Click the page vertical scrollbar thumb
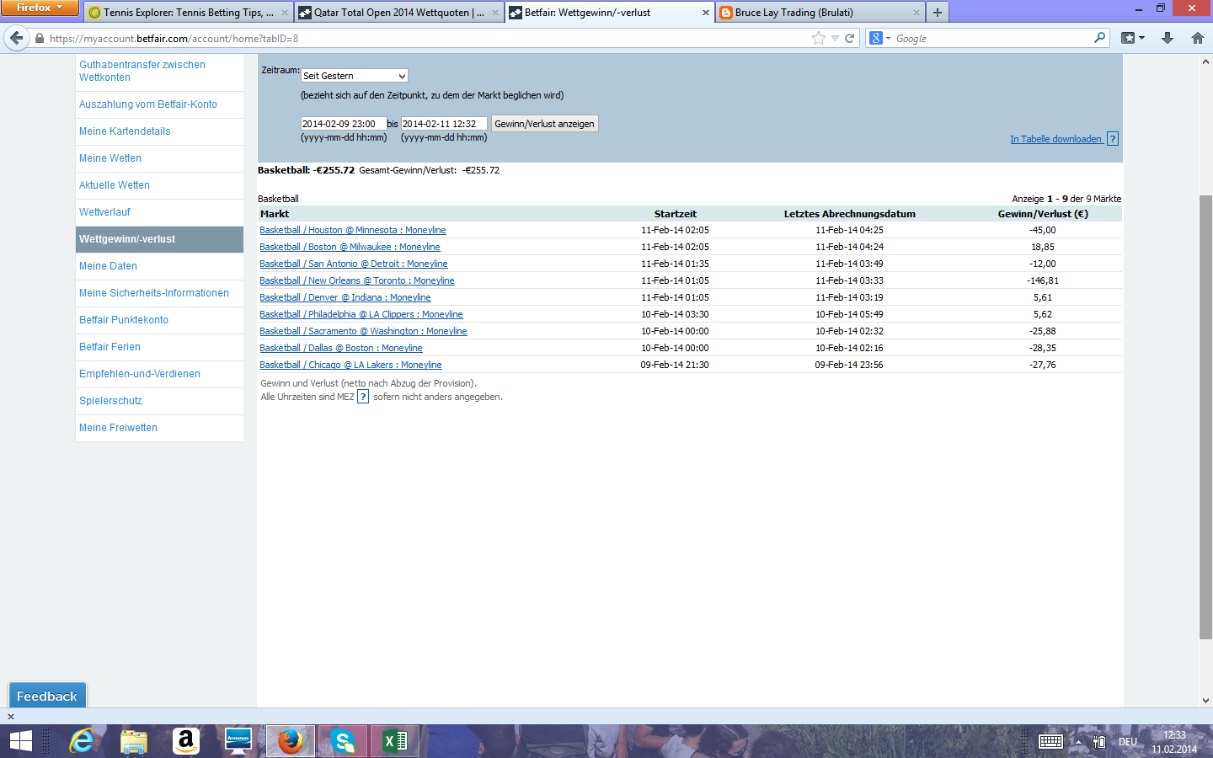 click(1205, 417)
